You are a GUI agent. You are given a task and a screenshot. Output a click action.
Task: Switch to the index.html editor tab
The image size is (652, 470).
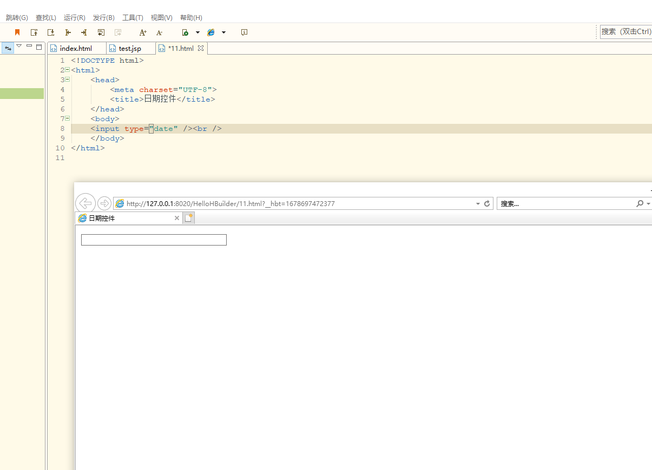[x=76, y=48]
